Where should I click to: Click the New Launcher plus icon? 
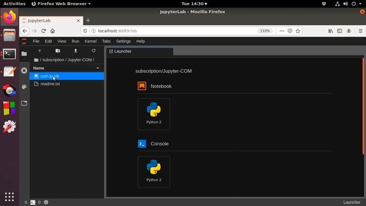(39, 51)
